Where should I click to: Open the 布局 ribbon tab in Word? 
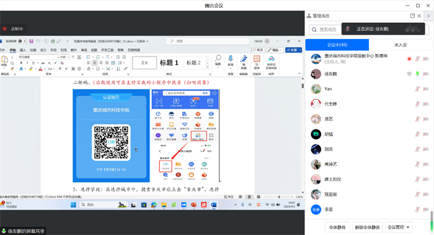point(53,50)
